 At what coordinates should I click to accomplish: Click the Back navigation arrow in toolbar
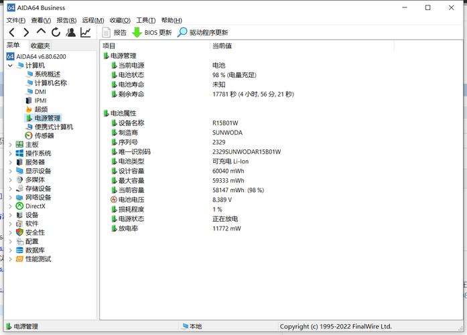coord(11,32)
